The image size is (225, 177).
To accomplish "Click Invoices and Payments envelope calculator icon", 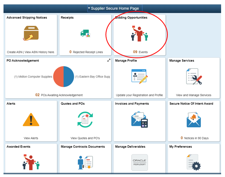I will pyautogui.click(x=139, y=120).
